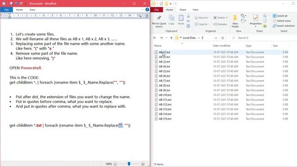
Task: Open WordPad Help with the question mark icon
Action: 147,9
